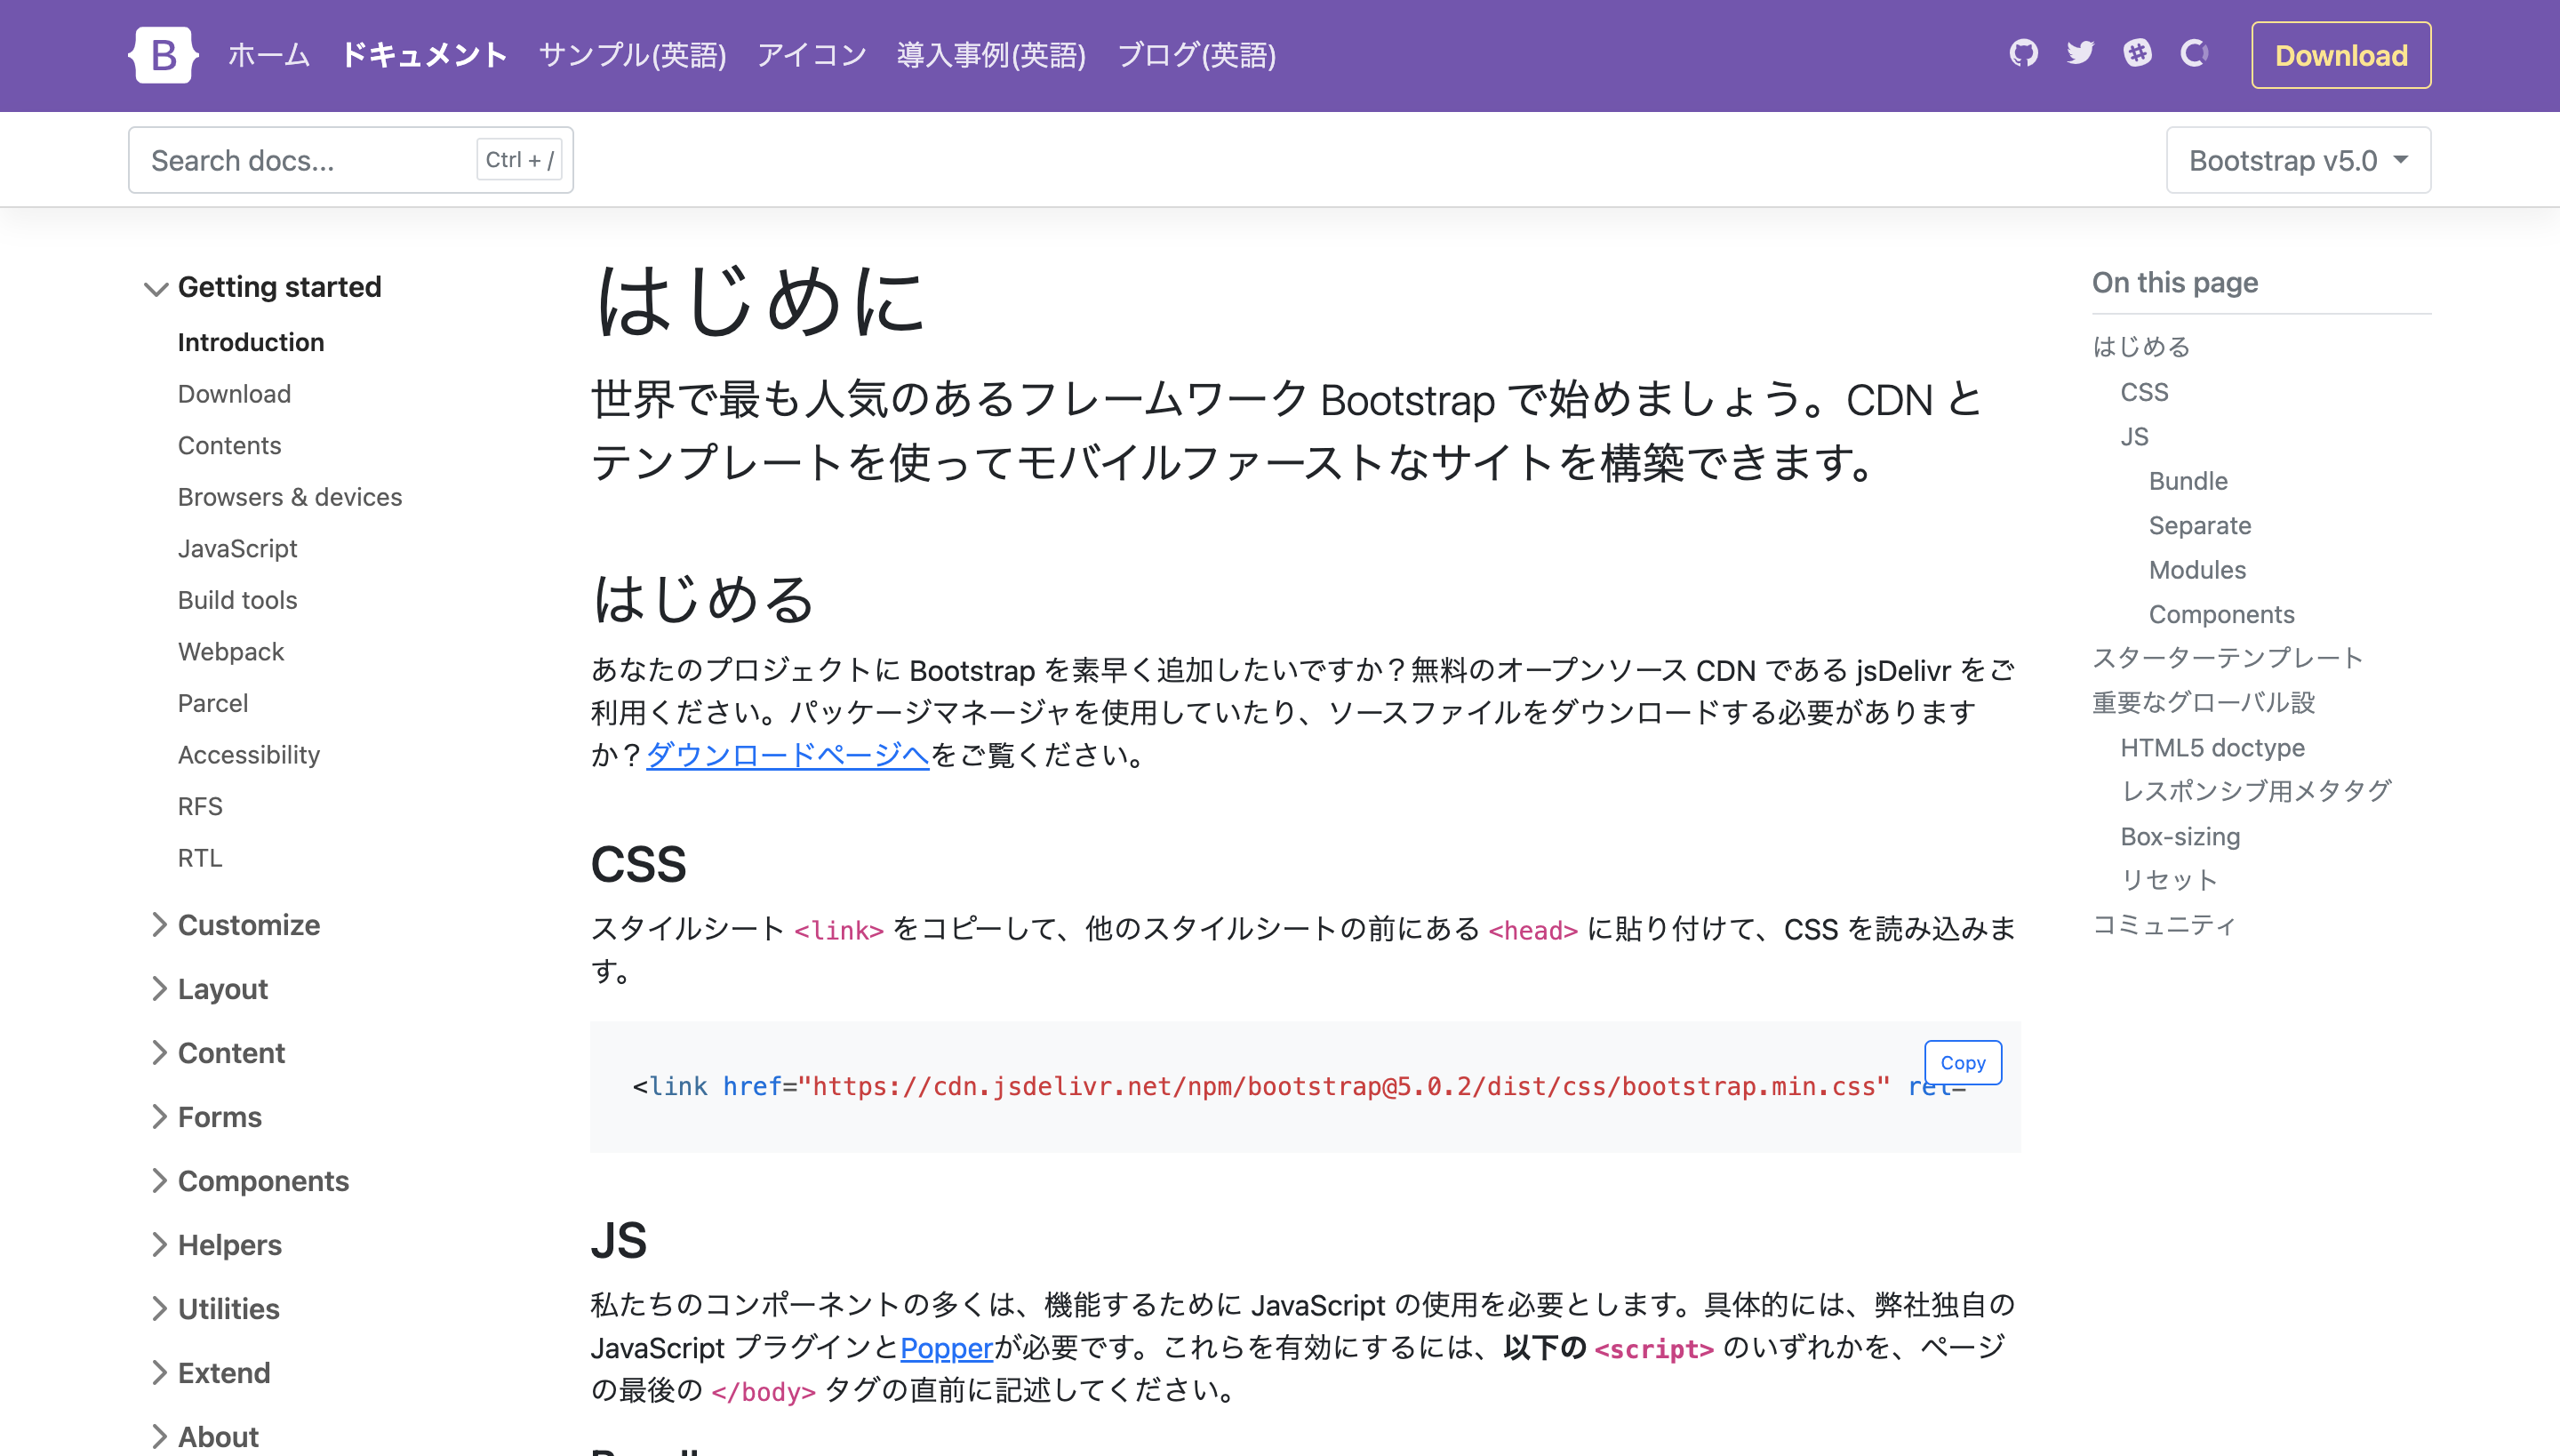Jump to Modules in On this page

tap(2197, 570)
